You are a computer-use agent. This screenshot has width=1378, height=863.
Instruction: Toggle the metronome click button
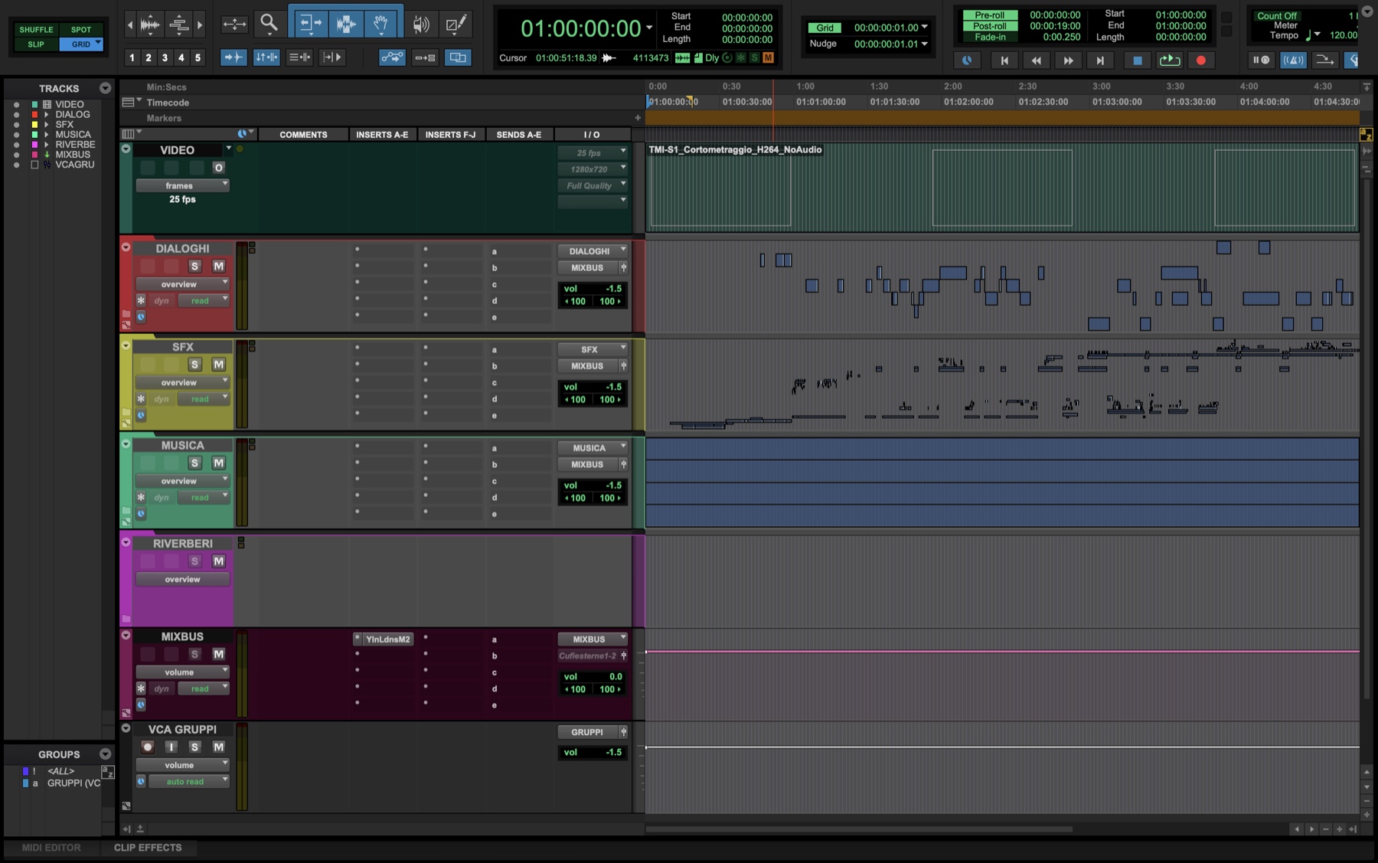click(x=1293, y=60)
